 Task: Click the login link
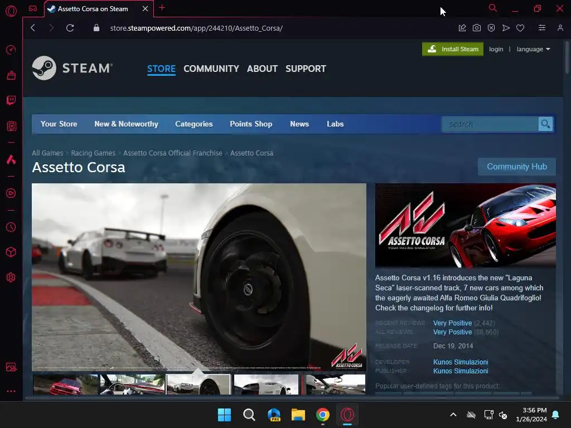point(496,49)
